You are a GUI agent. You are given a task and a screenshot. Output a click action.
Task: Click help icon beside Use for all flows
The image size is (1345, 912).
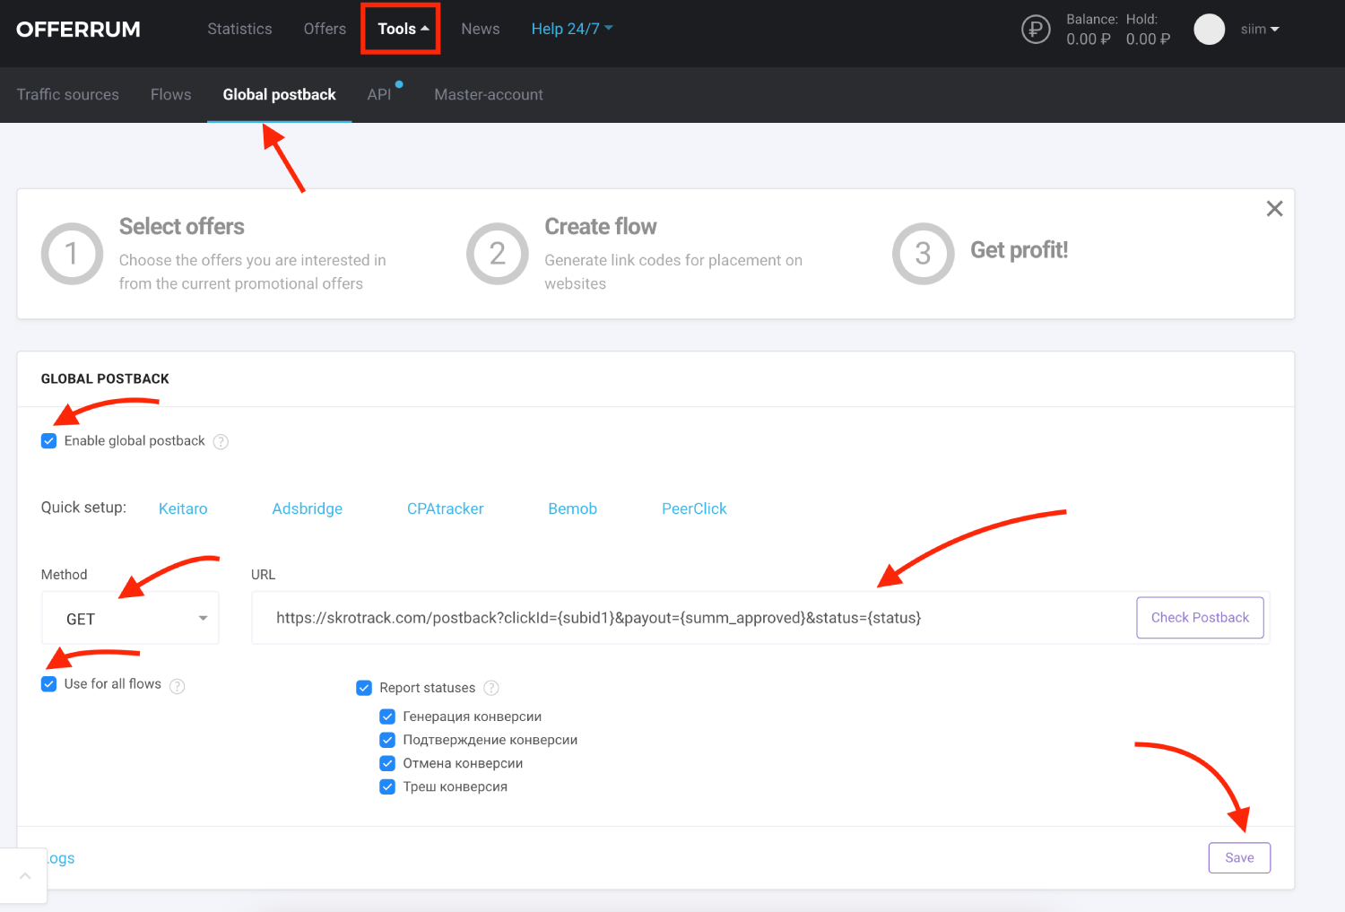pos(178,686)
